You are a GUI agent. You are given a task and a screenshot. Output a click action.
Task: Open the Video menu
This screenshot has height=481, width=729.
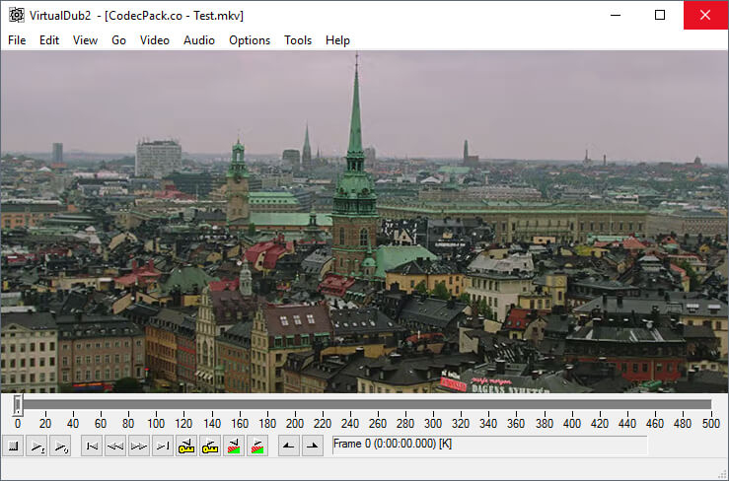[x=155, y=40]
